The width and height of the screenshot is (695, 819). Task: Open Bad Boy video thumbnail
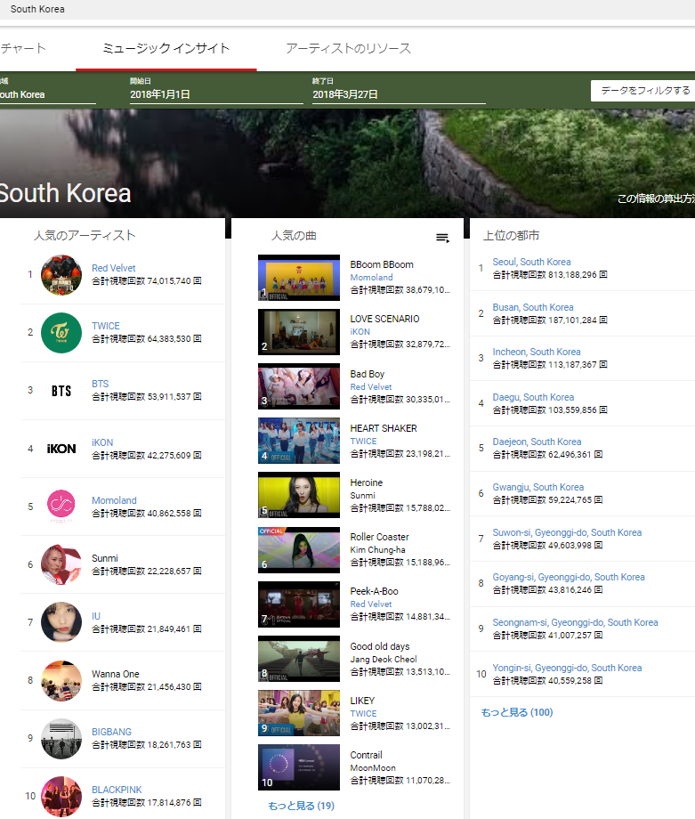point(299,386)
